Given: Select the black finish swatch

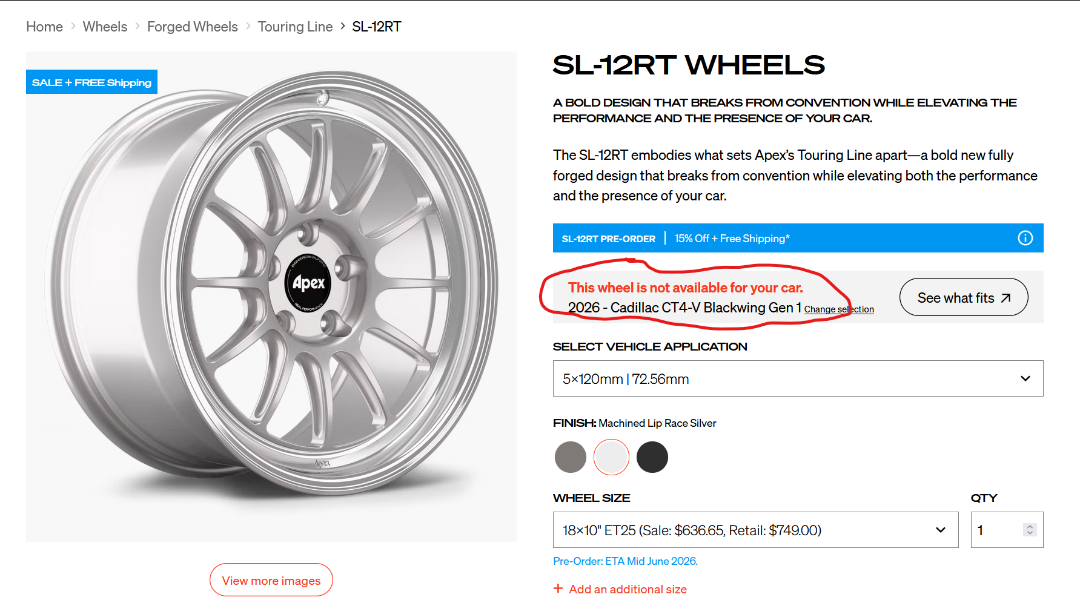Looking at the screenshot, I should 652,457.
